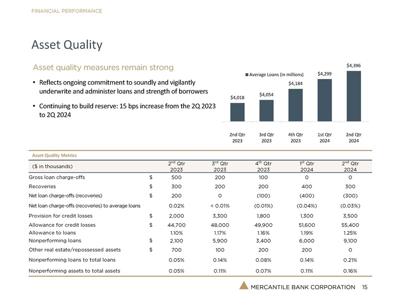Screen dimensions: 399x301
Task: Click the 1st Qtr 2024 table column header
Action: click(307, 165)
